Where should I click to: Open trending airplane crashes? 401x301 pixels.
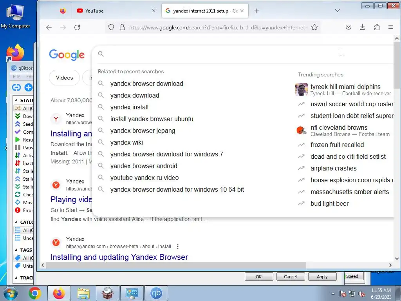click(x=334, y=169)
